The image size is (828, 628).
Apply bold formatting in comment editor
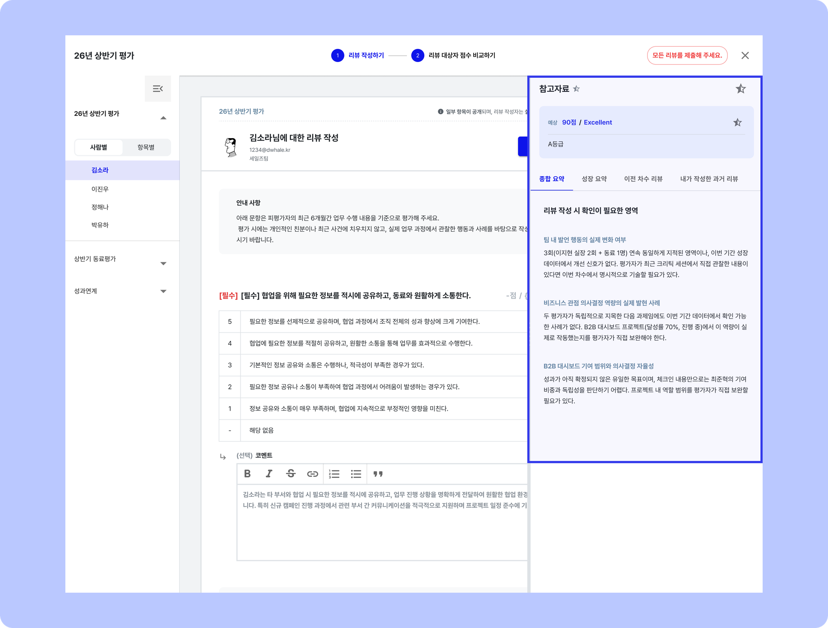pos(248,474)
